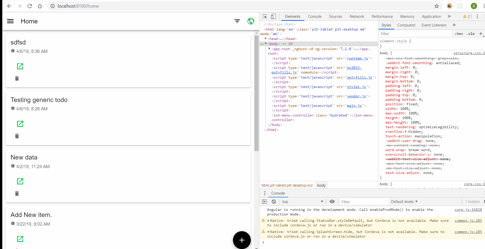The image size is (485, 249).
Task: Toggle console live expression eye icon
Action: click(x=332, y=201)
